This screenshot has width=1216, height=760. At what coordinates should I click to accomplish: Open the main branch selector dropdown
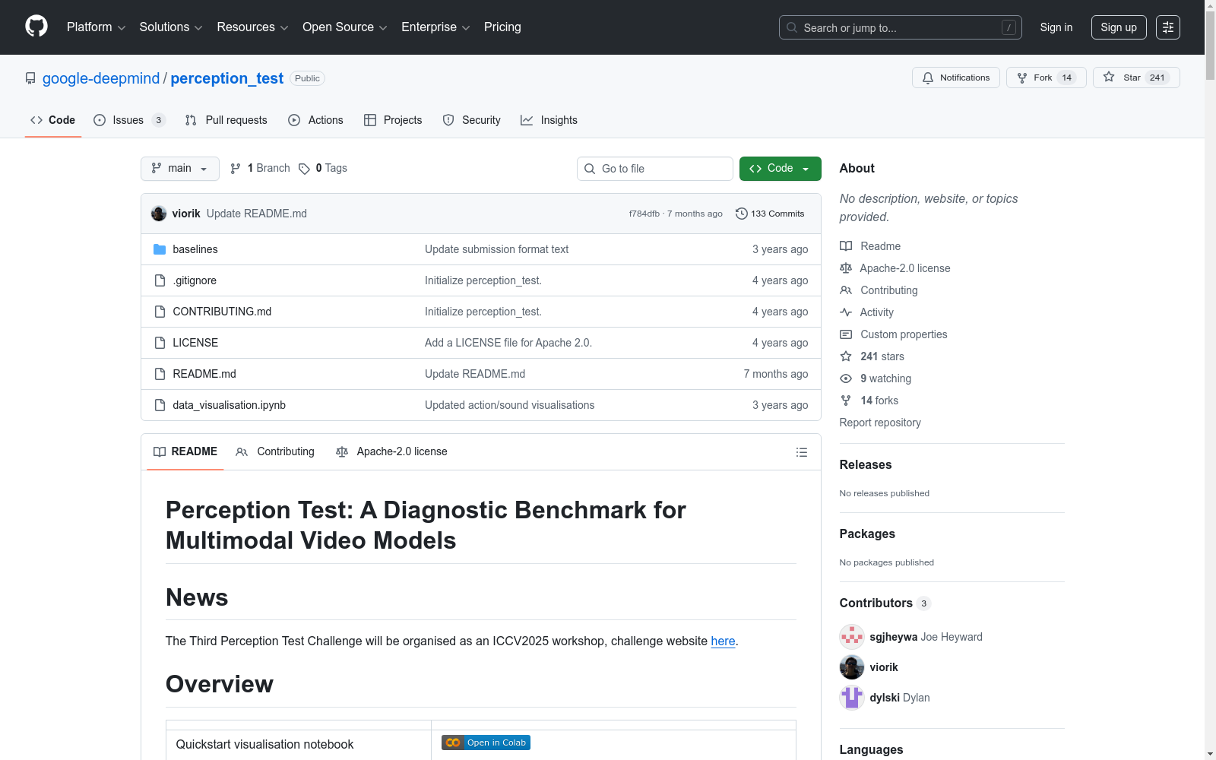180,169
